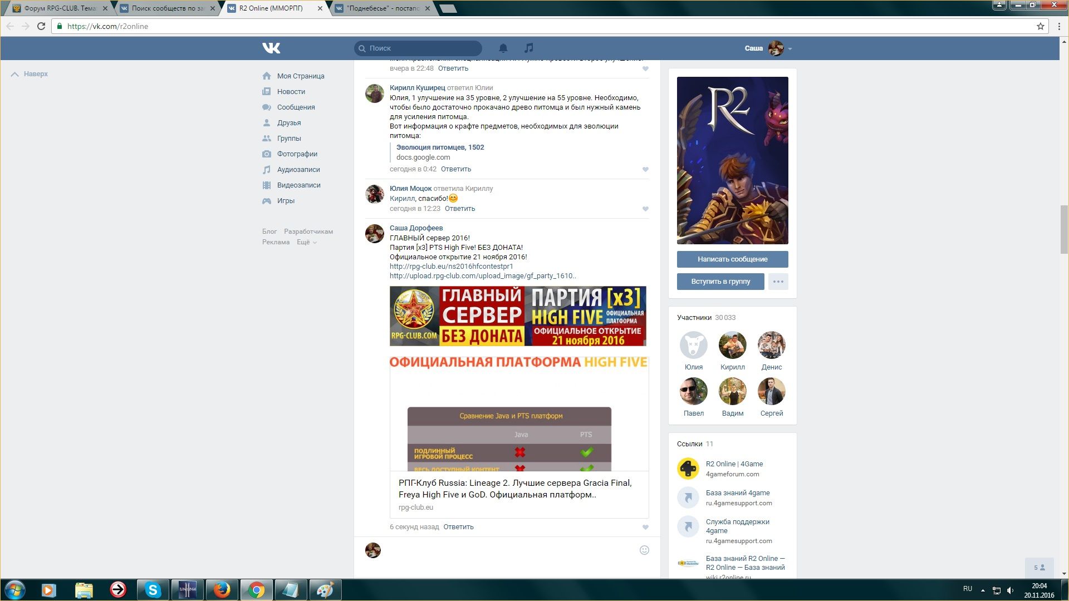1069x601 pixels.
Task: Open Skype from the taskbar
Action: point(153,590)
